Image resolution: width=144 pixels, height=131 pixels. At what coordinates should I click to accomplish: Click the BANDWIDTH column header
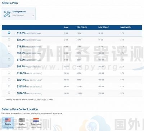[126, 28]
